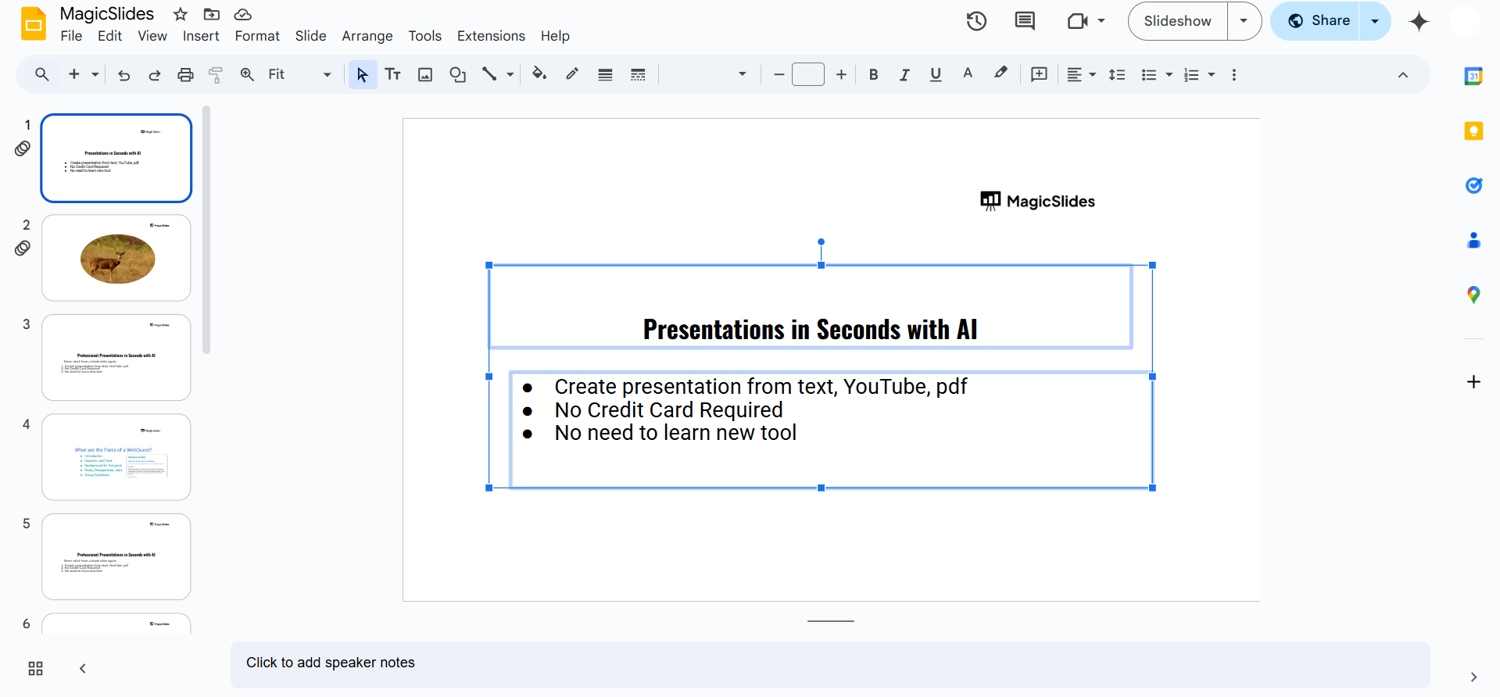The height and width of the screenshot is (697, 1500).
Task: Click the Print icon
Action: [x=185, y=75]
